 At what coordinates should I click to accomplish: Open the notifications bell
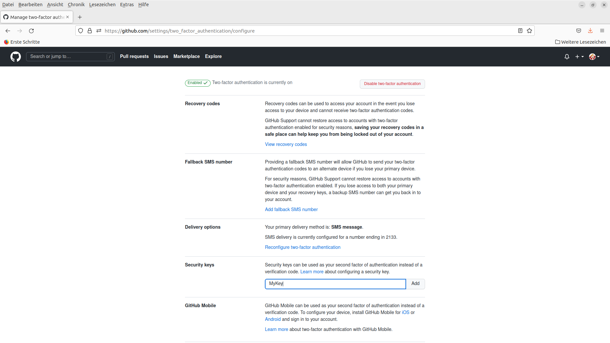point(567,57)
